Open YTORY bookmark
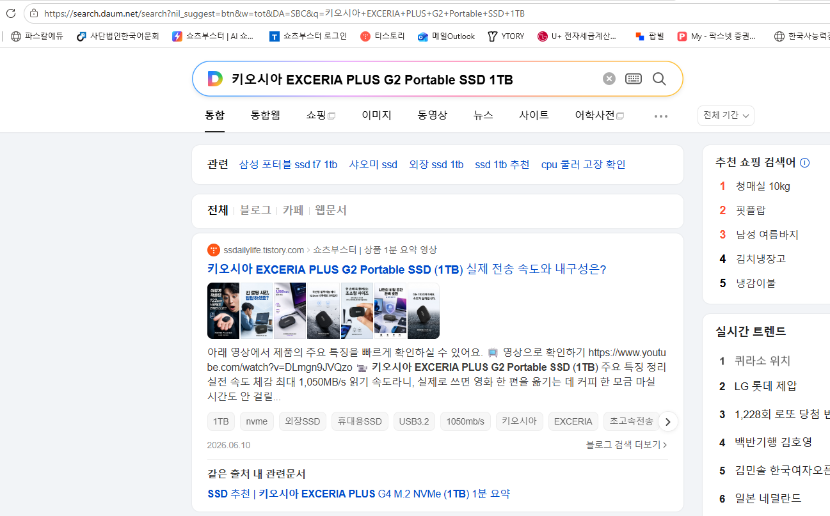 pos(506,36)
